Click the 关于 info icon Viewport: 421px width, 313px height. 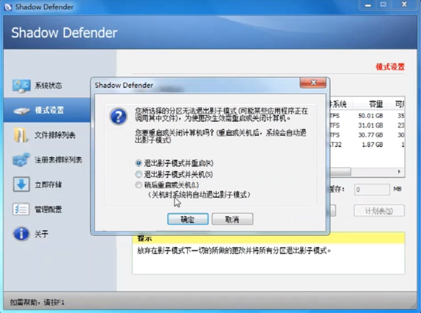point(21,234)
